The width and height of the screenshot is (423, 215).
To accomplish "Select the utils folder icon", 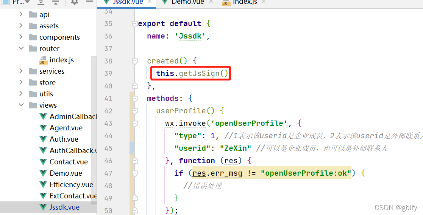I will tap(33, 94).
